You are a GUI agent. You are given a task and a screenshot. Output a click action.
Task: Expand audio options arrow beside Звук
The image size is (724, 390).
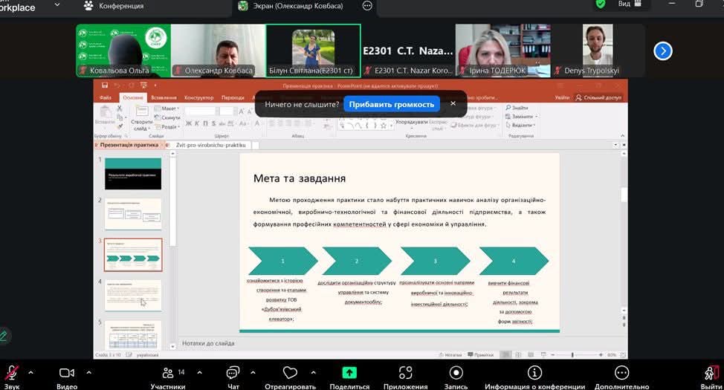coord(30,372)
